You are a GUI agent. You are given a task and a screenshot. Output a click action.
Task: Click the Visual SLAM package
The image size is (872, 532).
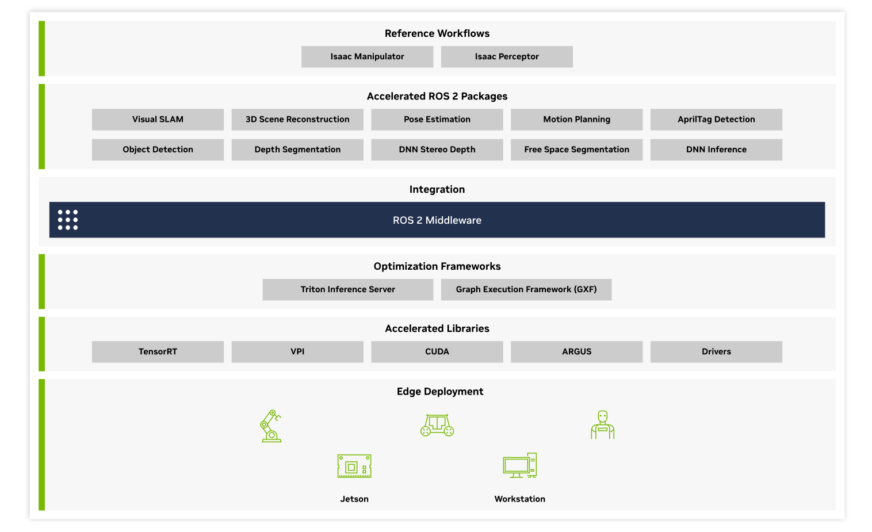[158, 119]
